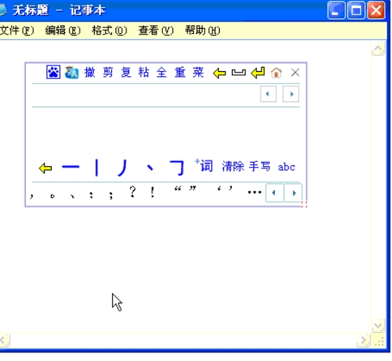The image size is (392, 361).
Task: Click the yellow enter-key arrow icon
Action: (x=258, y=73)
